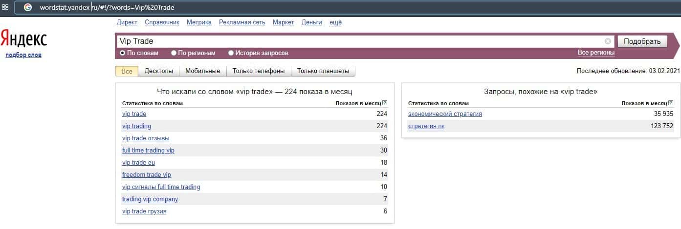The width and height of the screenshot is (681, 229).
Task: Switch to the Все device tab
Action: pyautogui.click(x=127, y=71)
